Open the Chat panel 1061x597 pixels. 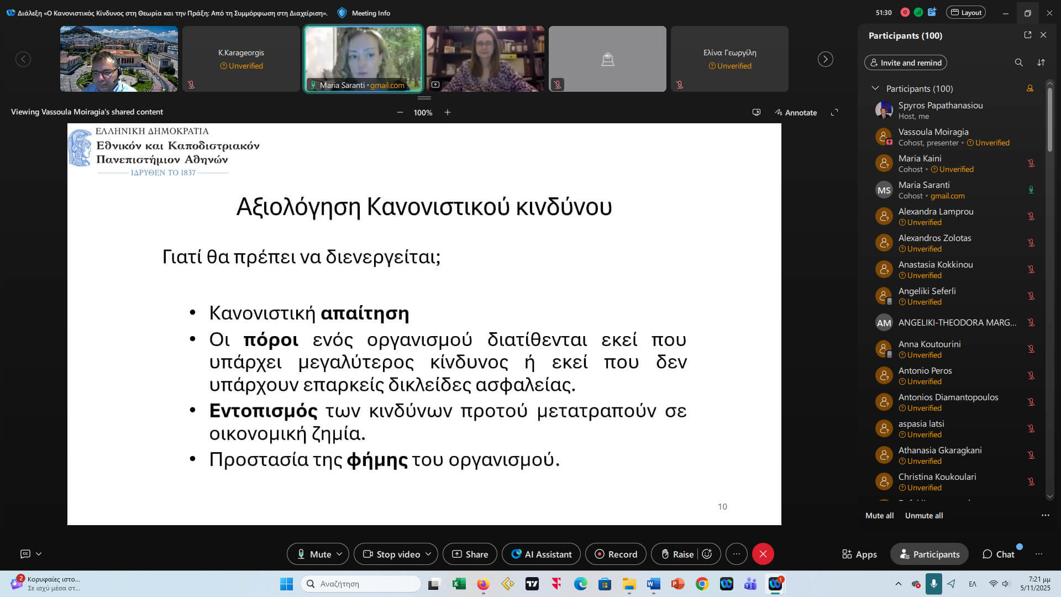click(x=998, y=554)
